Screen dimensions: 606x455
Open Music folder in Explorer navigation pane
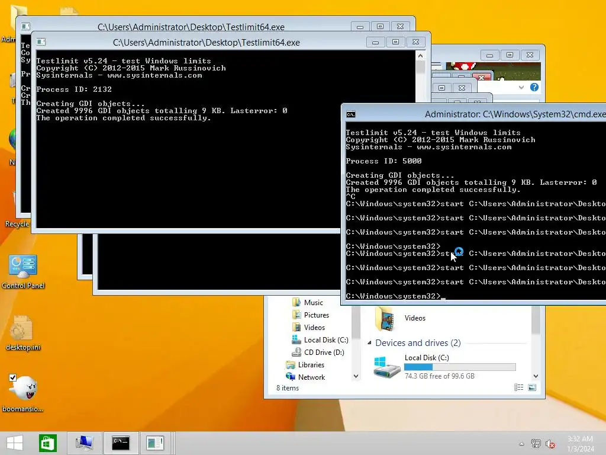point(308,303)
